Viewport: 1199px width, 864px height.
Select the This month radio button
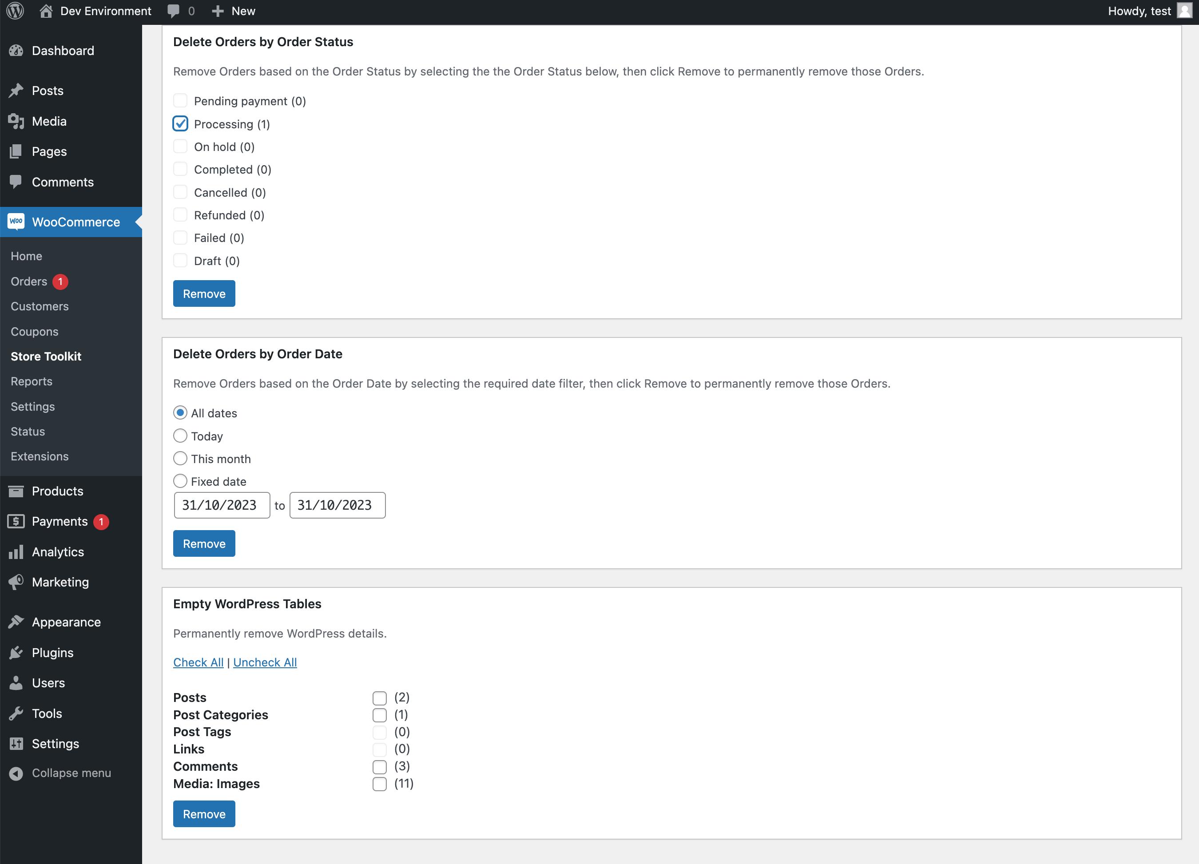(x=181, y=459)
